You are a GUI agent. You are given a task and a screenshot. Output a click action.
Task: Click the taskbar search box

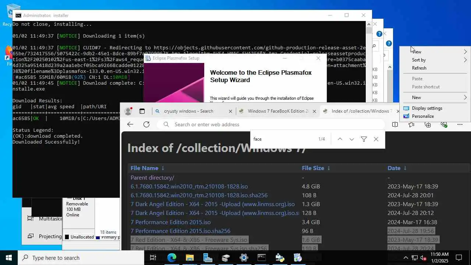point(81,258)
